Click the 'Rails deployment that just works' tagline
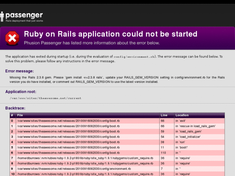The height and width of the screenshot is (176, 235). coord(24,21)
